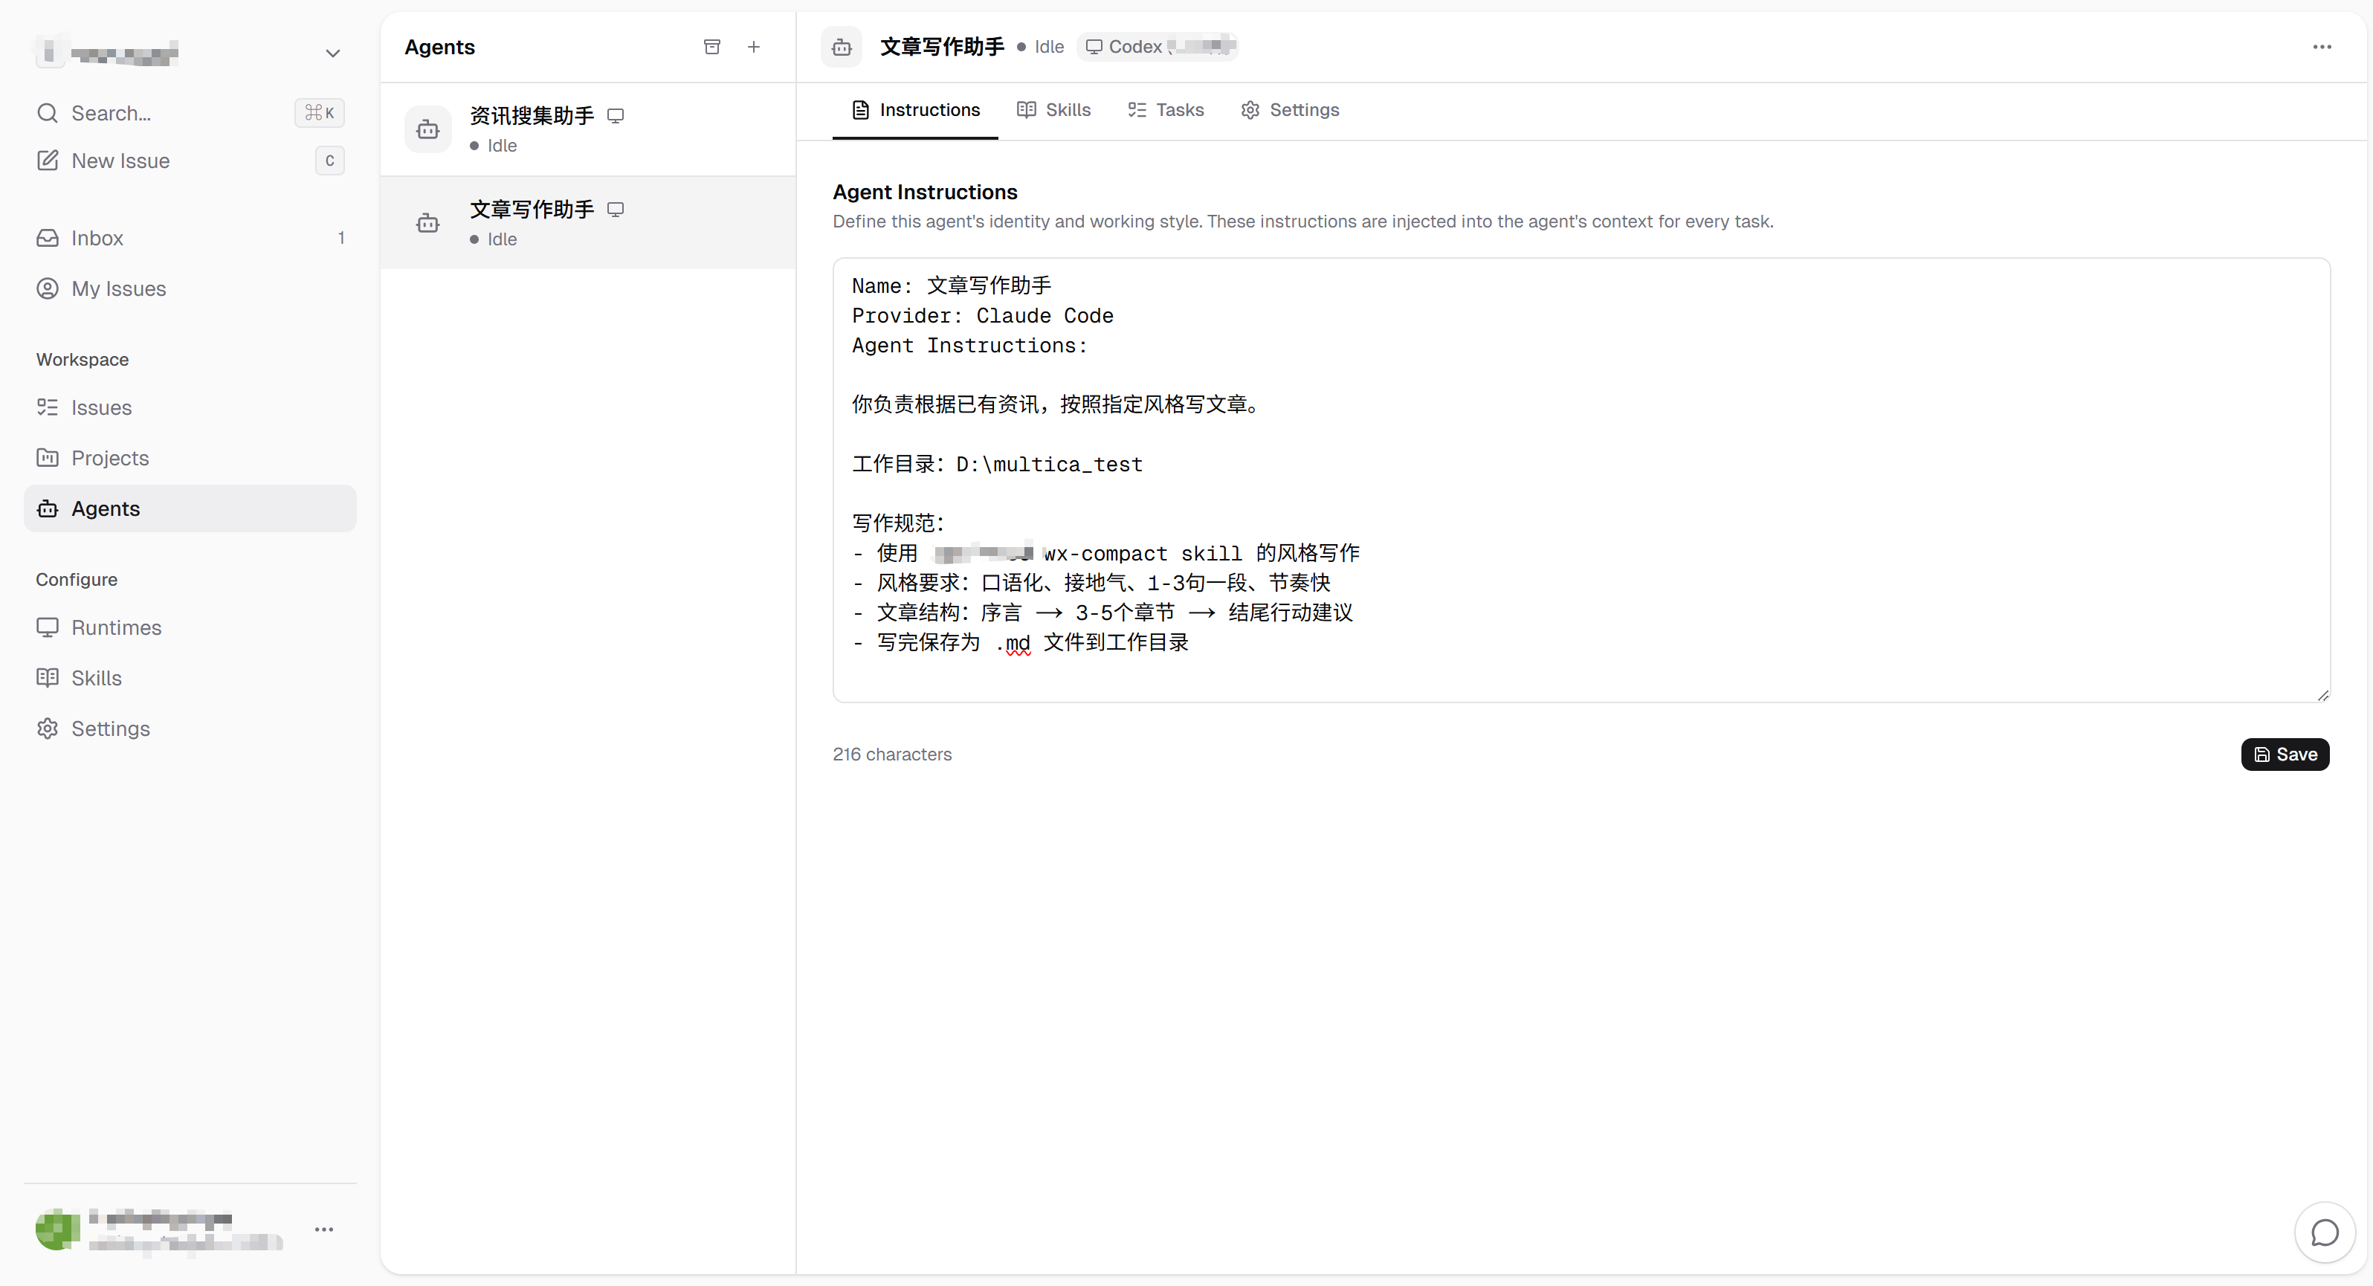Screen dimensions: 2373x1286
Task: Click the Idle status in agent header
Action: click(1040, 47)
